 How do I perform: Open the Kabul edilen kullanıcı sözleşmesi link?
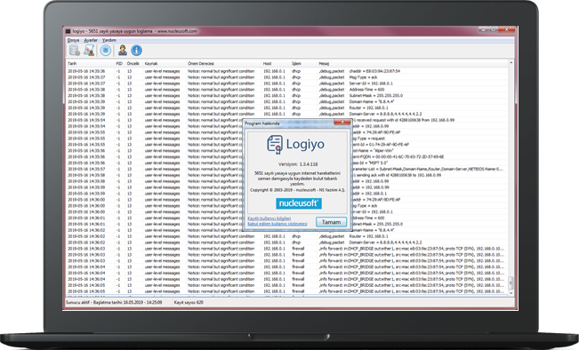277,224
